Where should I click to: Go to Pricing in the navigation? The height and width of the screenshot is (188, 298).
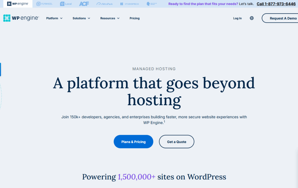(134, 18)
